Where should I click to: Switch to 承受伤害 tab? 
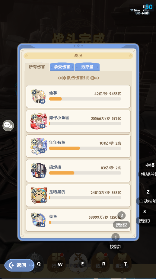pyautogui.click(x=62, y=67)
